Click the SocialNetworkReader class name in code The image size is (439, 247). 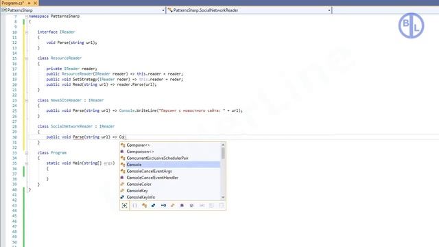(x=71, y=126)
